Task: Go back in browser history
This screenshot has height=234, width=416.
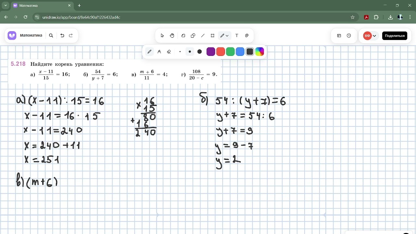Action: tap(6, 17)
